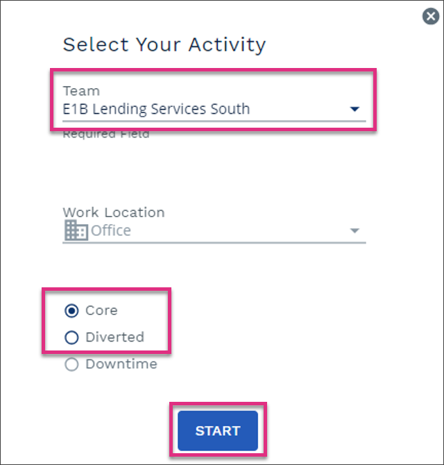Open the E1B Lending Services South selector
Screen dimensions: 444x465
coord(214,109)
